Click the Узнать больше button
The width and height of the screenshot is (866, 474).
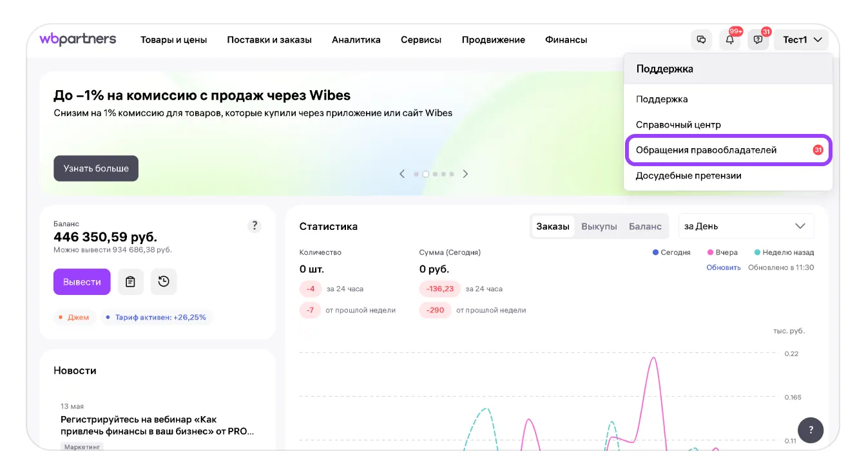click(96, 168)
